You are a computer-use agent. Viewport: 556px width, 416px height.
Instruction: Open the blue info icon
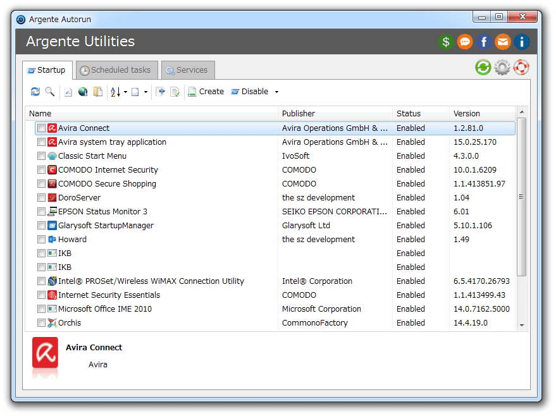click(x=522, y=42)
